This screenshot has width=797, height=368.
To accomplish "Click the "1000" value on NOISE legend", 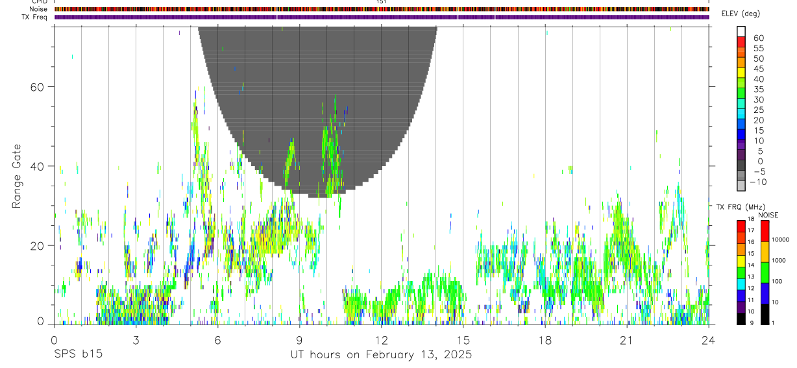I will [779, 260].
